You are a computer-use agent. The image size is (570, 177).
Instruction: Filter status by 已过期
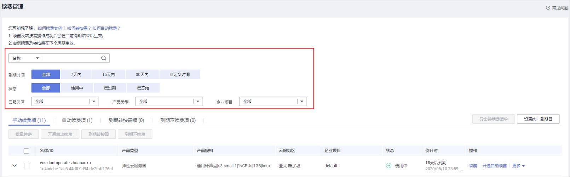pos(110,88)
